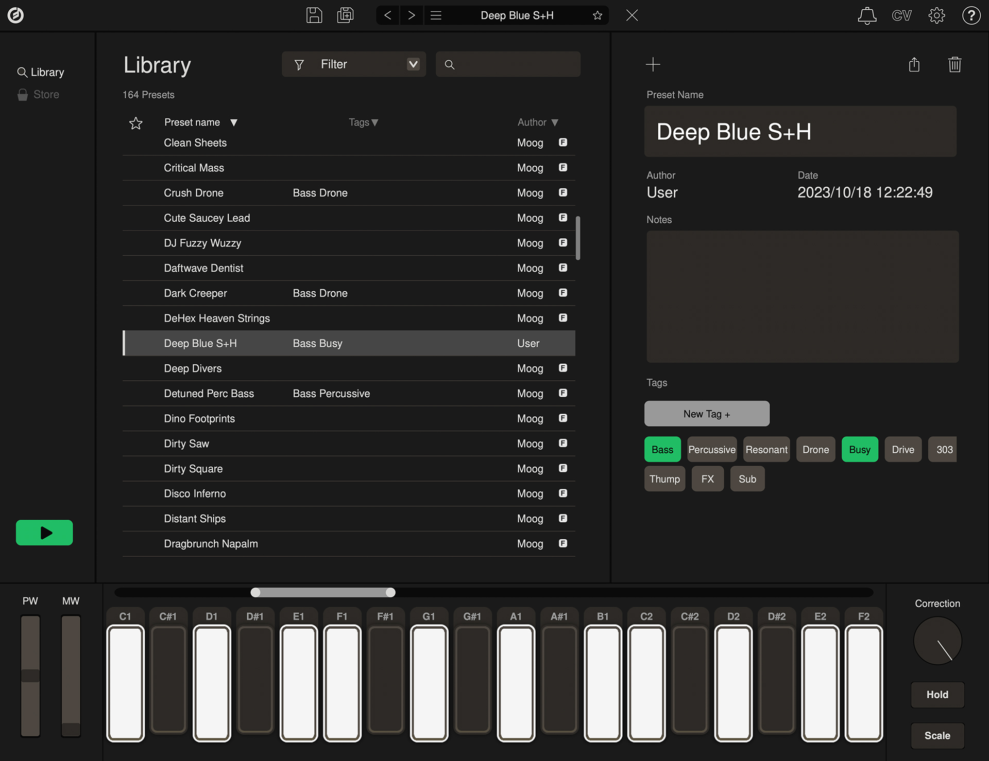This screenshot has height=761, width=989.
Task: Sort by the Author column arrow
Action: coord(555,122)
